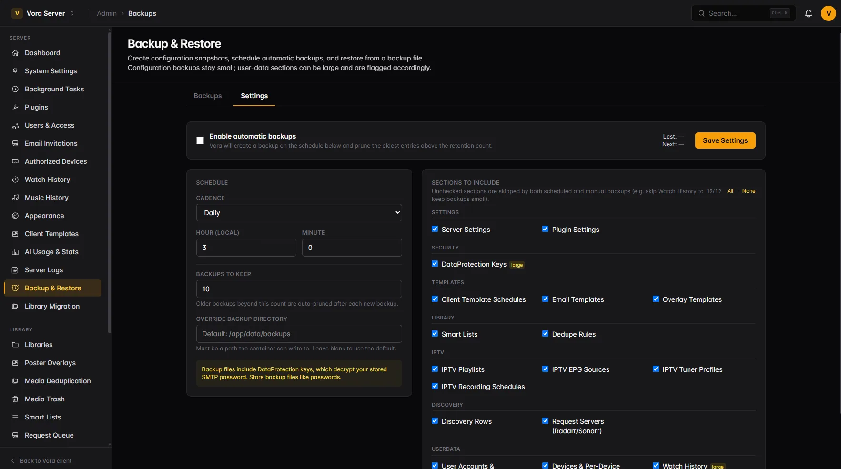Image resolution: width=841 pixels, height=469 pixels.
Task: Toggle IPTV EPG Sources checkbox
Action: [546, 369]
